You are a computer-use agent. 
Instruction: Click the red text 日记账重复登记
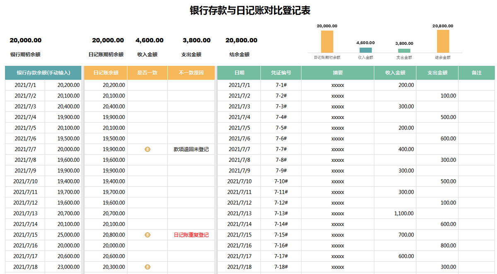[x=191, y=235]
